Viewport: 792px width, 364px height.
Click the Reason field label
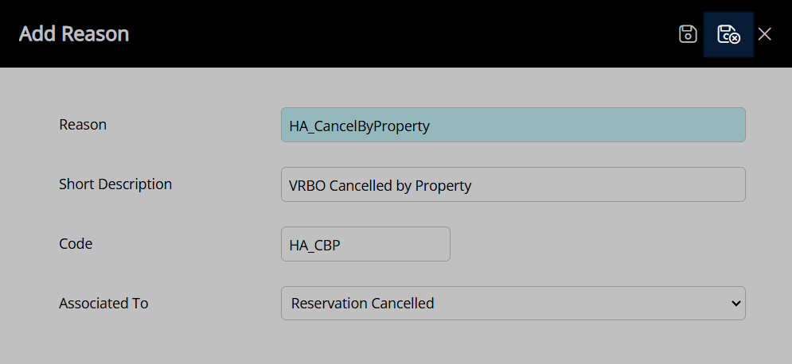83,125
